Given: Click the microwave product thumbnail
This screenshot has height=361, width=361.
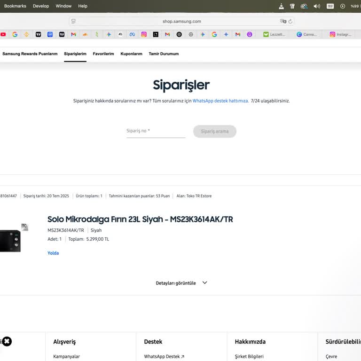Looking at the screenshot, I should tap(10, 241).
